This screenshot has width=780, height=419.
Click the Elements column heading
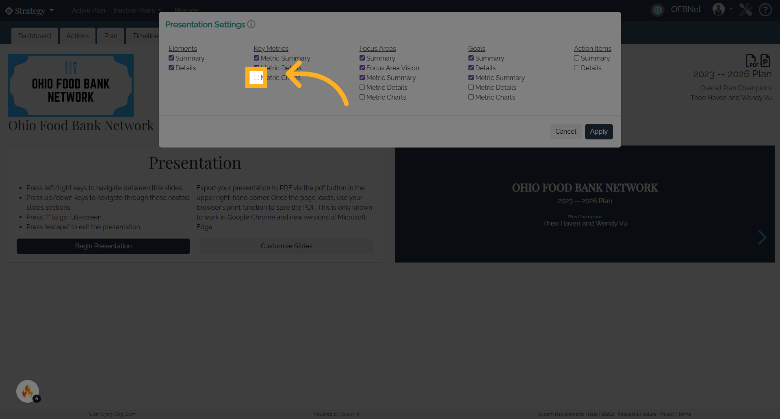(x=183, y=48)
